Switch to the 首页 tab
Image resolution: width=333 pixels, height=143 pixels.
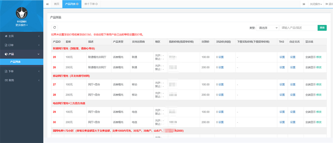[57, 4]
